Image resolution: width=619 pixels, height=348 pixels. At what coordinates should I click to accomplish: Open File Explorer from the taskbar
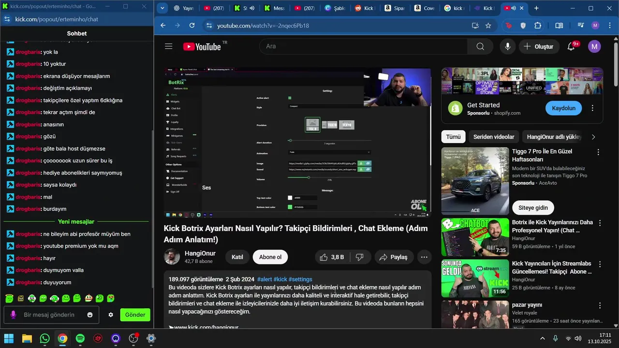pos(27,338)
